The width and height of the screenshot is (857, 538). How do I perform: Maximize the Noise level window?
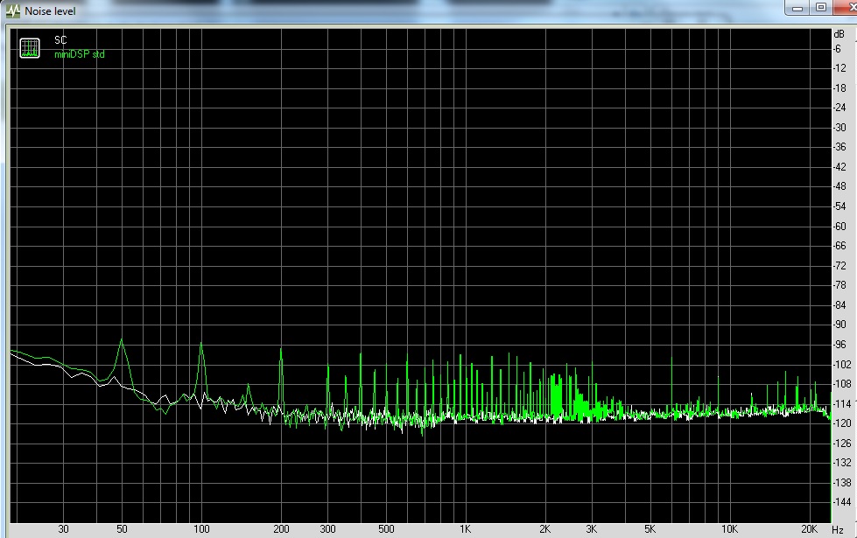pos(820,8)
